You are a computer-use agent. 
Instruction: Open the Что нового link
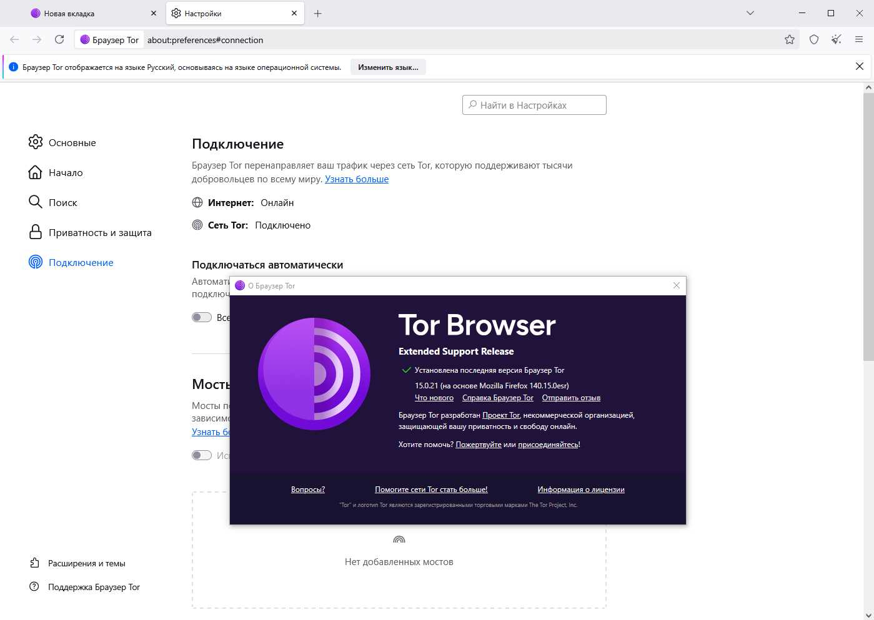coord(434,398)
